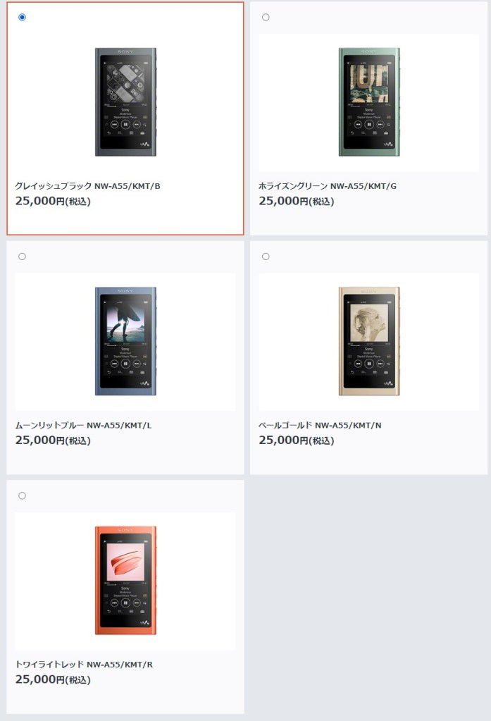Click the price under ペールゴールド
This screenshot has width=491, height=721.
click(297, 440)
